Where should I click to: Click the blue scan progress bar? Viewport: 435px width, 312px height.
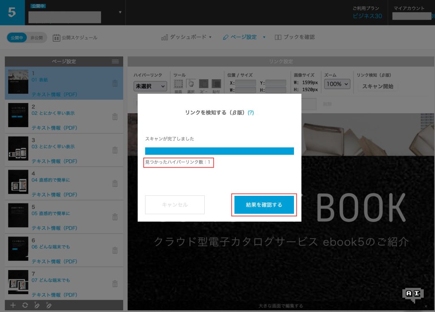pos(219,151)
